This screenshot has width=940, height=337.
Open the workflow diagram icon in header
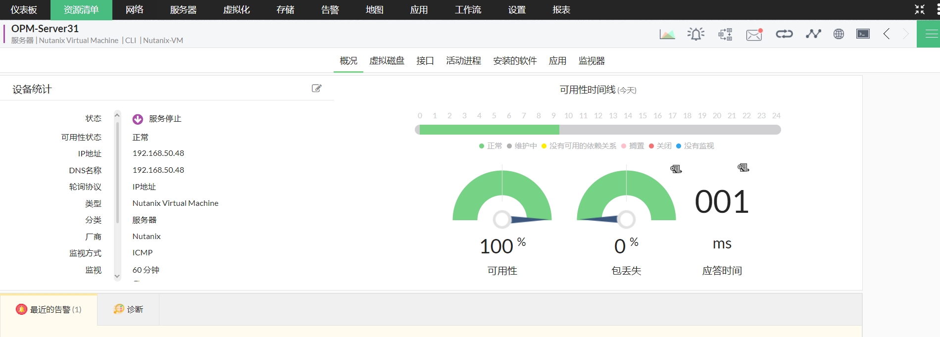(x=725, y=34)
